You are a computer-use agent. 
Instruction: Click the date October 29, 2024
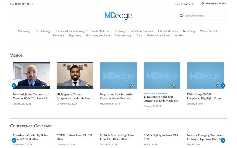[66, 144]
